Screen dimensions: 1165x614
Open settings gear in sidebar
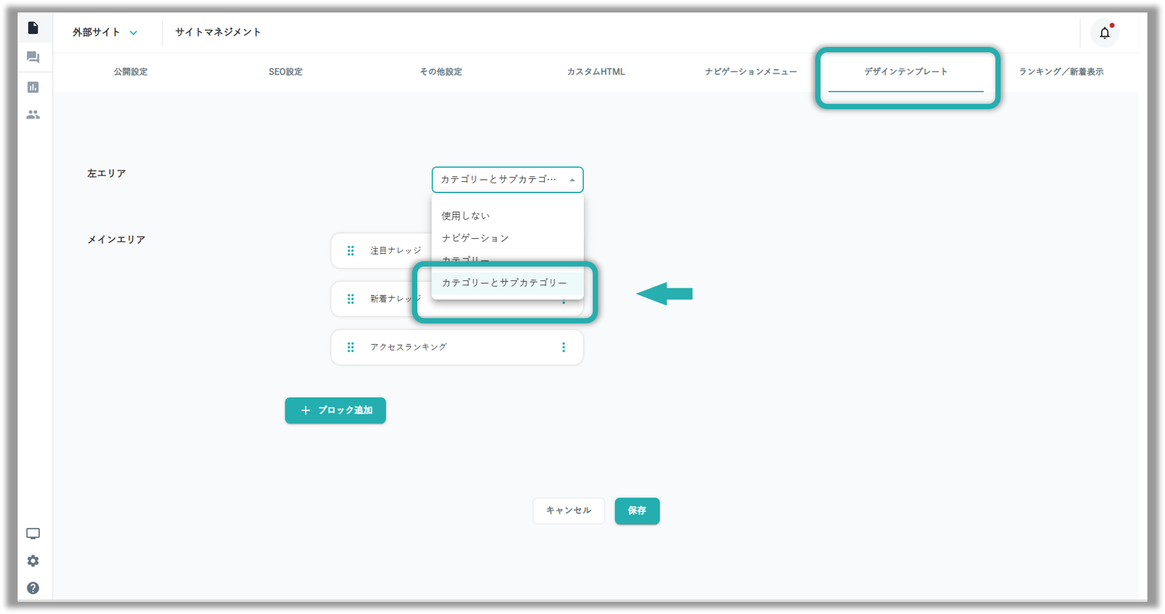[x=33, y=561]
